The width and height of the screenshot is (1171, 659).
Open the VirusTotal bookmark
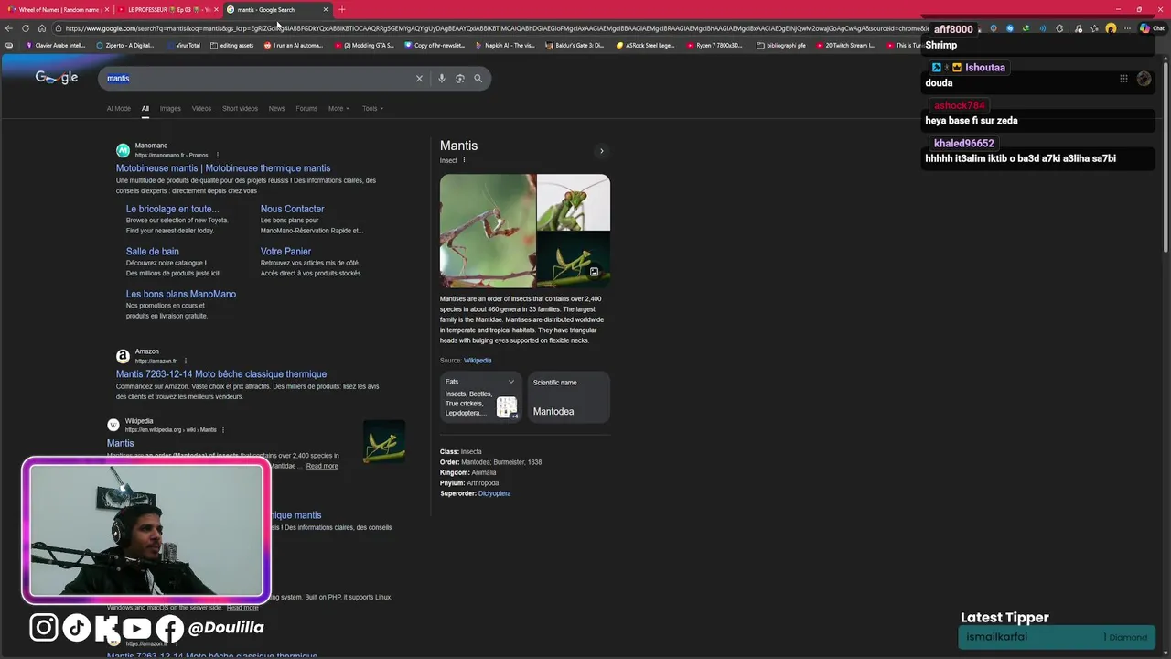pos(183,45)
